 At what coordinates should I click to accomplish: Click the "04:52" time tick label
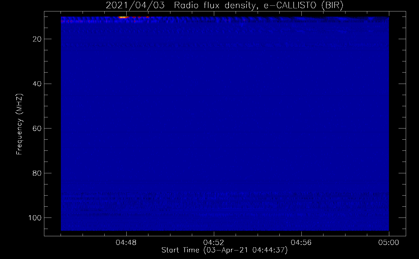[214, 243]
